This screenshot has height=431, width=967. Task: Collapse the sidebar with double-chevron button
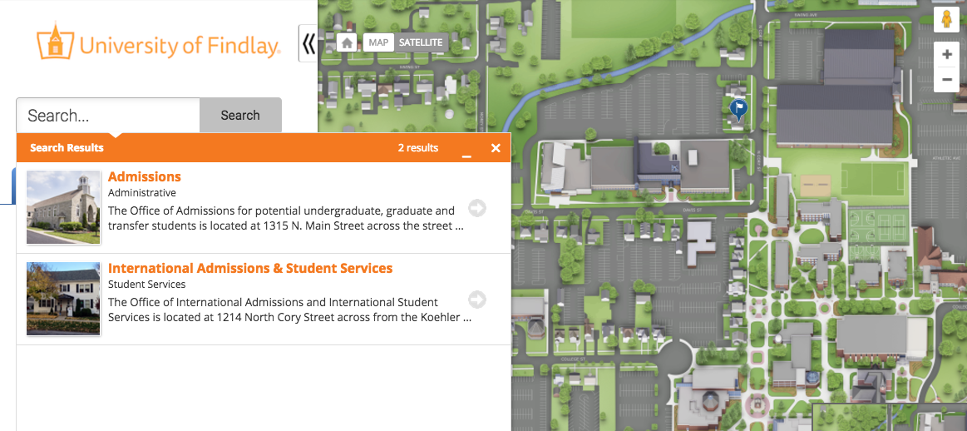point(308,43)
